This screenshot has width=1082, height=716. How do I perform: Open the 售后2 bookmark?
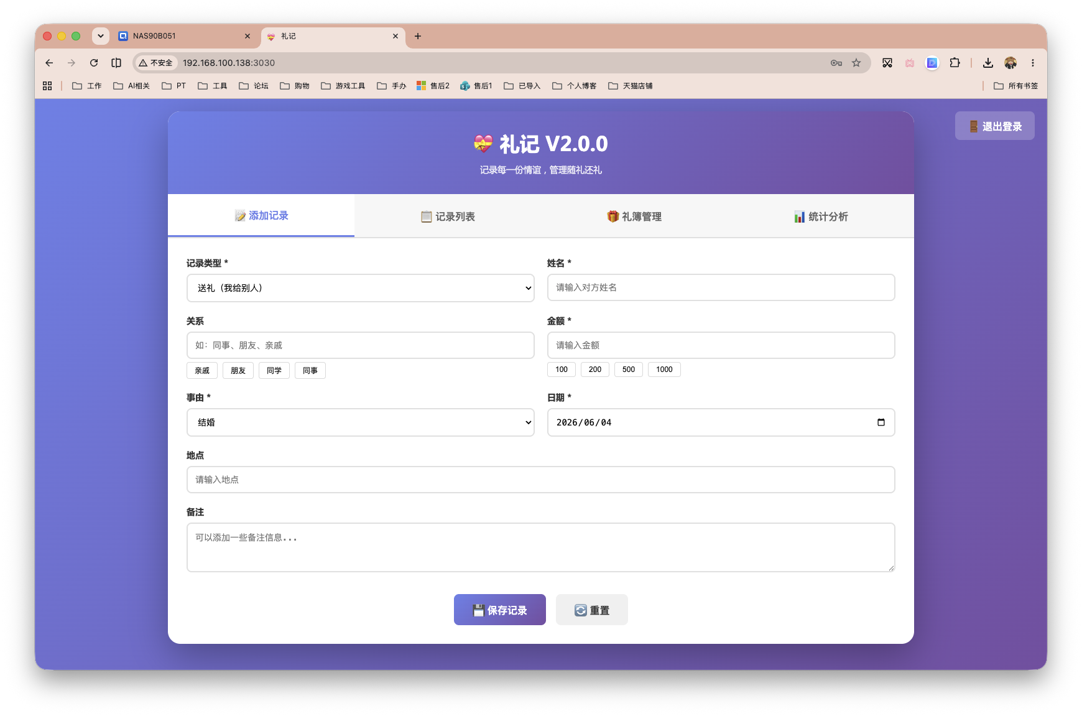point(433,86)
